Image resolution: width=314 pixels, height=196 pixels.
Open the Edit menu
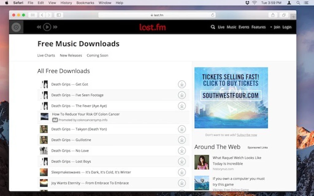pos(41,3)
